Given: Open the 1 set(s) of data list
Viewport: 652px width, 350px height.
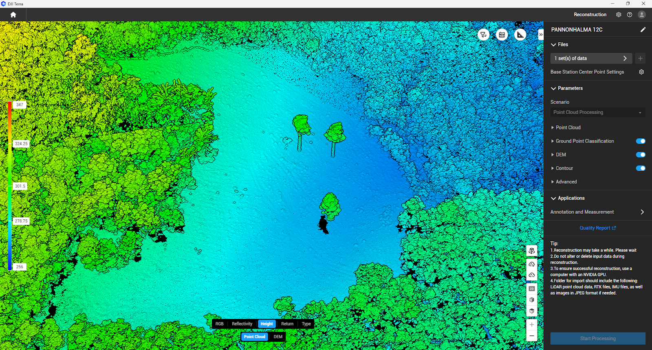Looking at the screenshot, I should click(591, 58).
